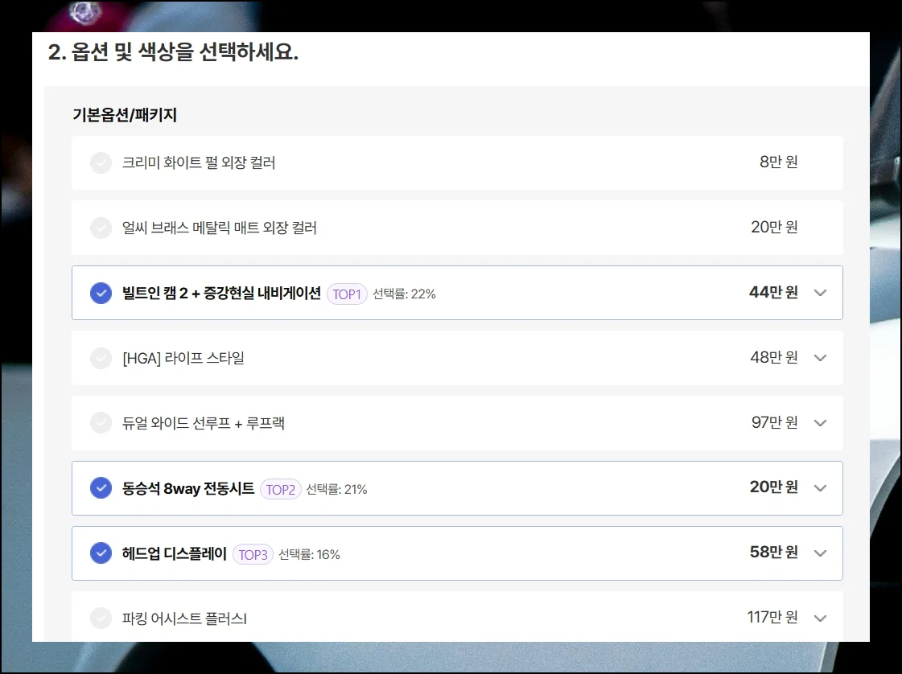Screen dimensions: 902x674
Task: Expand the [HGA] 라이프 스타일 details arrow
Action: click(x=820, y=358)
